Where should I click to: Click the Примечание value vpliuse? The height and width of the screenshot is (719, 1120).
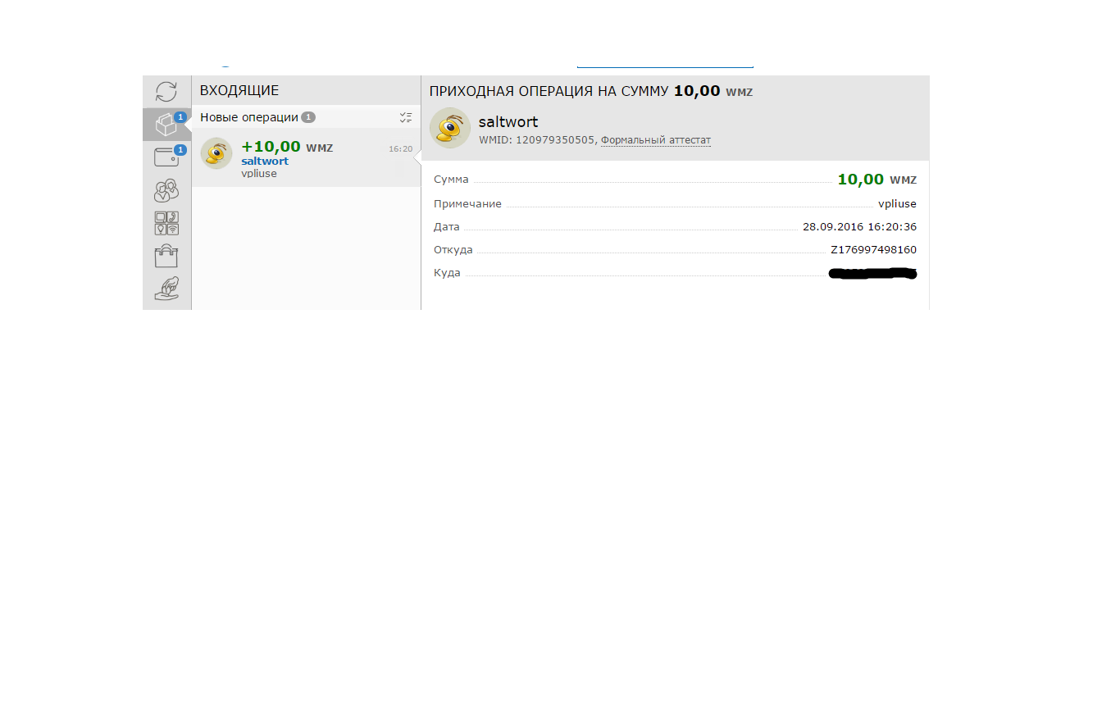[x=897, y=204]
